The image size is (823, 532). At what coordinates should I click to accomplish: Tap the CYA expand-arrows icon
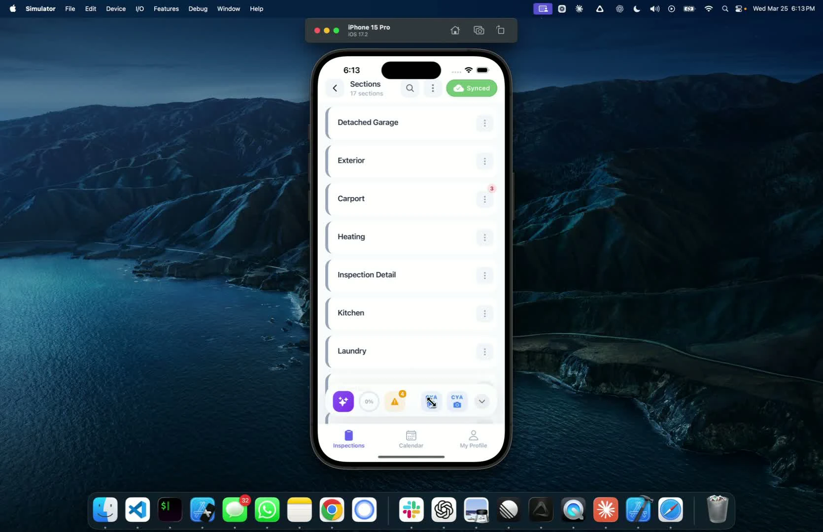(x=431, y=400)
